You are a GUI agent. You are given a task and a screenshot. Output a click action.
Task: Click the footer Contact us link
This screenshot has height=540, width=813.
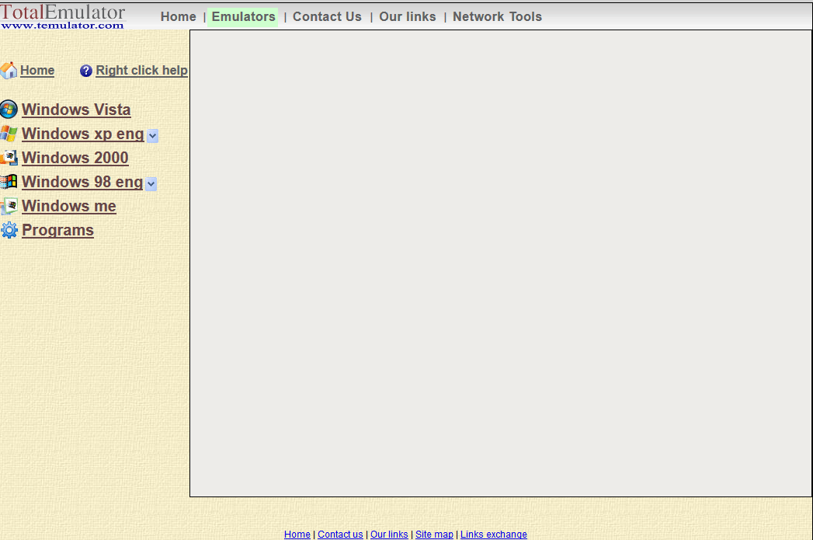[340, 535]
